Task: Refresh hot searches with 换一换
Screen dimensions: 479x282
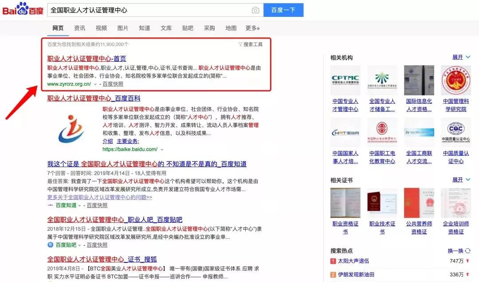Action: tap(459, 251)
